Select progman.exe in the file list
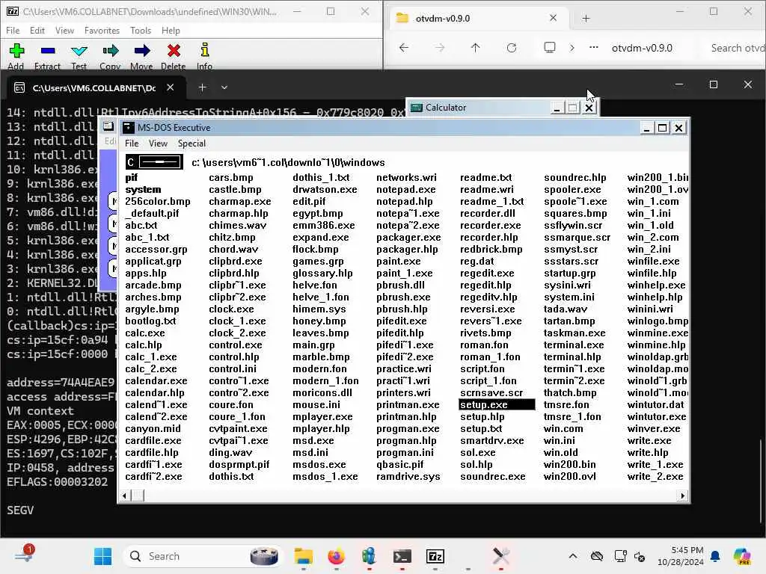This screenshot has height=574, width=766. 408,428
